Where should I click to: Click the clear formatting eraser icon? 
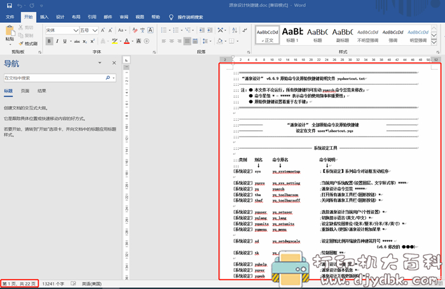(x=135, y=30)
